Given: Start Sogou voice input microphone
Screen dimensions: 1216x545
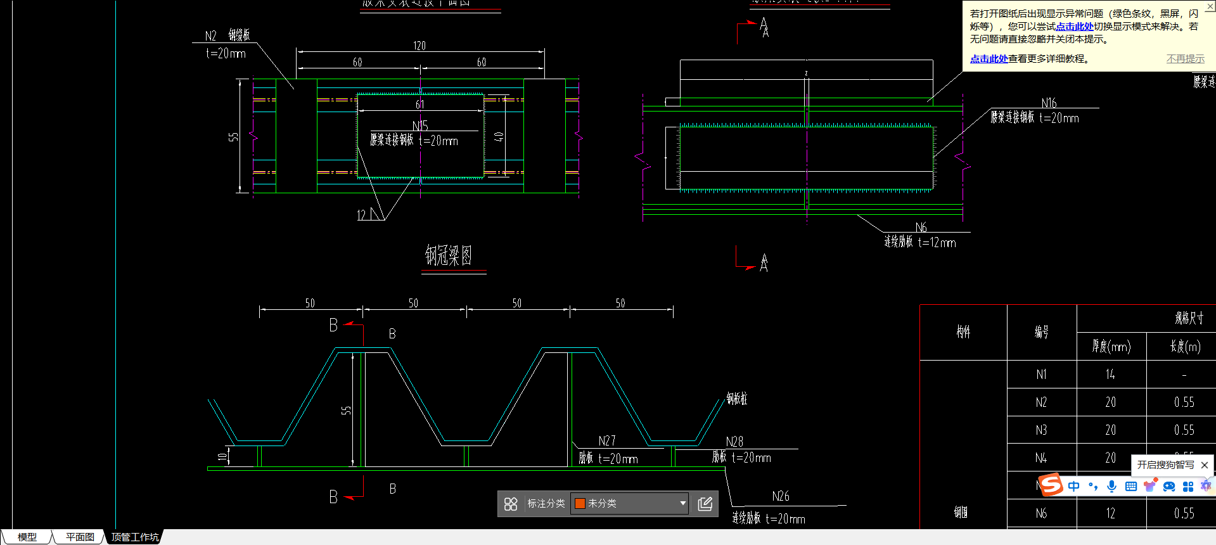Looking at the screenshot, I should 1111,486.
